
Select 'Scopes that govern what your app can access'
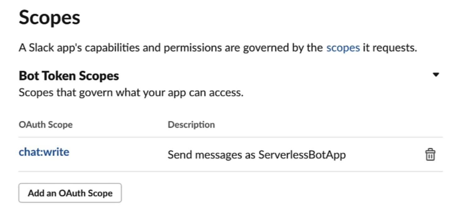point(131,93)
